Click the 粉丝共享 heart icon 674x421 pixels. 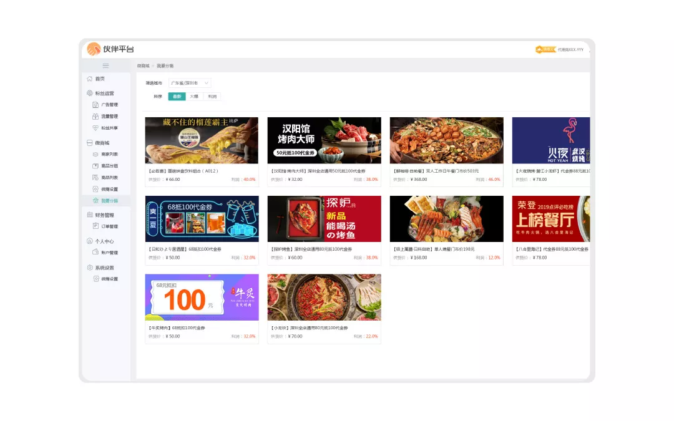point(95,128)
